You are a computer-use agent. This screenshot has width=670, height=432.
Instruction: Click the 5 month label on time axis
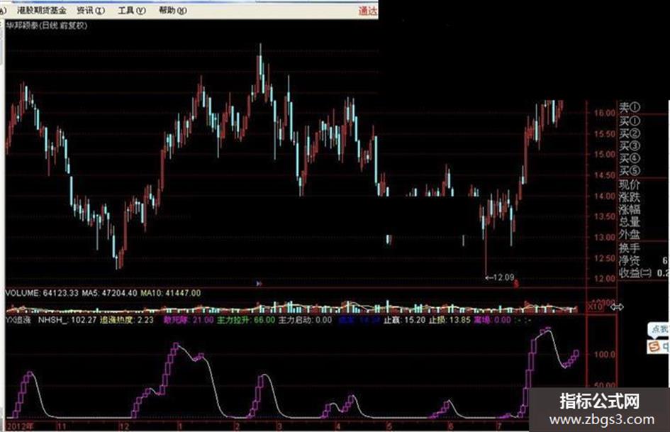389,426
